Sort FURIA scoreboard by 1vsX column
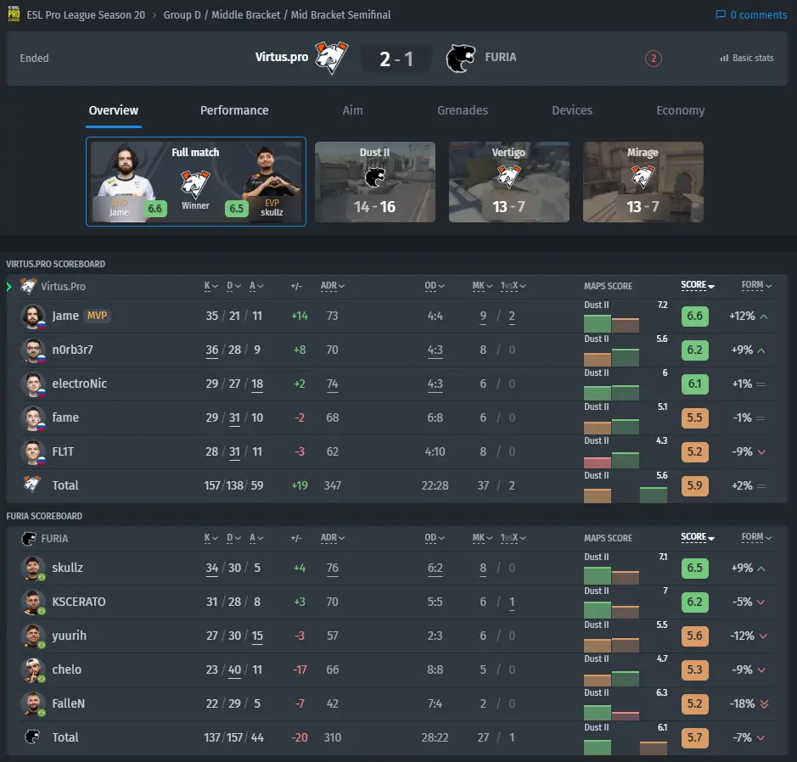The height and width of the screenshot is (762, 797). pyautogui.click(x=513, y=538)
